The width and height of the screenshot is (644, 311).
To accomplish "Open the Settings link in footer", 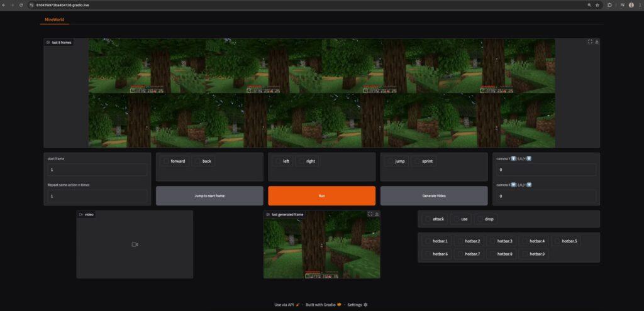I will 357,305.
